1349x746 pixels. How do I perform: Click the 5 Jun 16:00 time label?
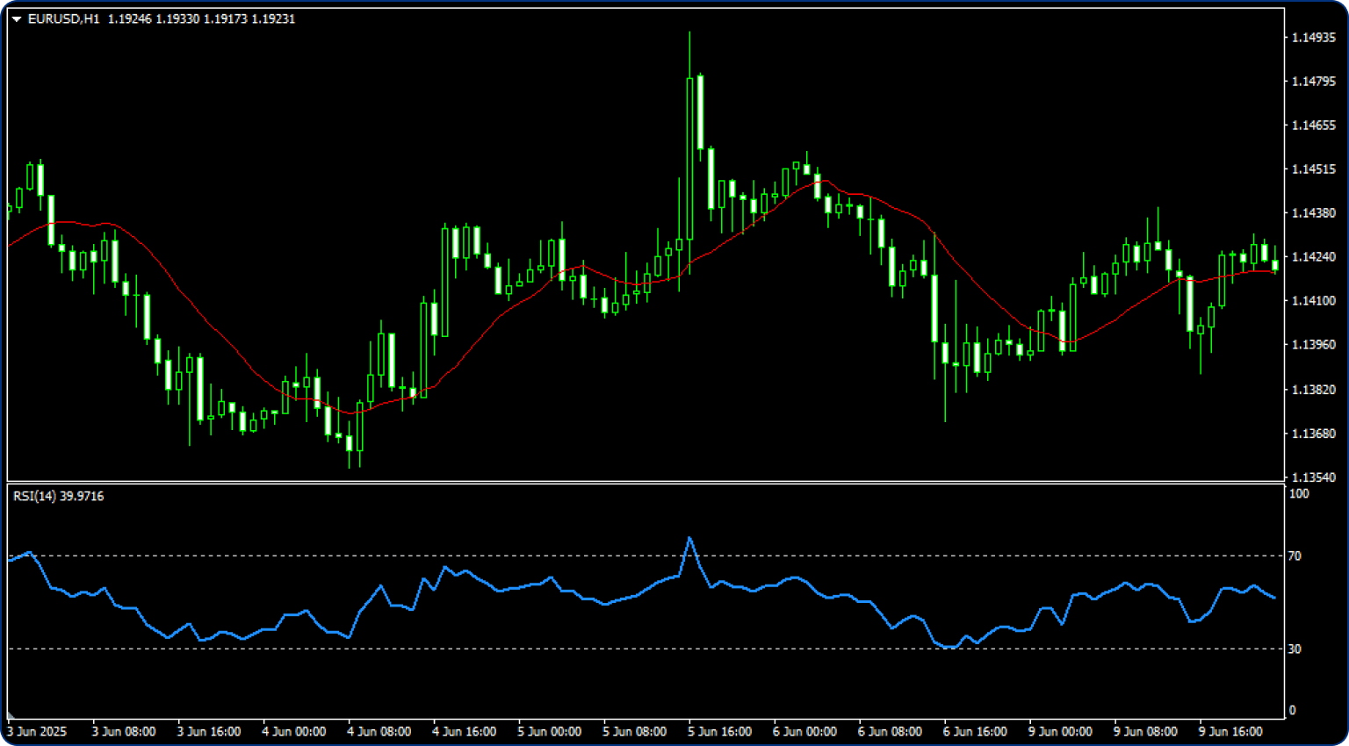click(x=719, y=732)
